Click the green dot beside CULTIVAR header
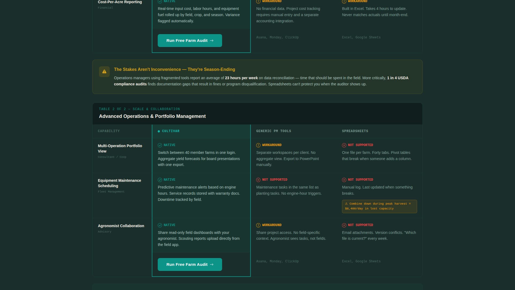515x290 pixels. tap(159, 131)
